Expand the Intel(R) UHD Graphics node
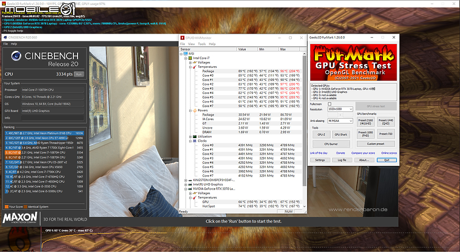 pos(185,184)
